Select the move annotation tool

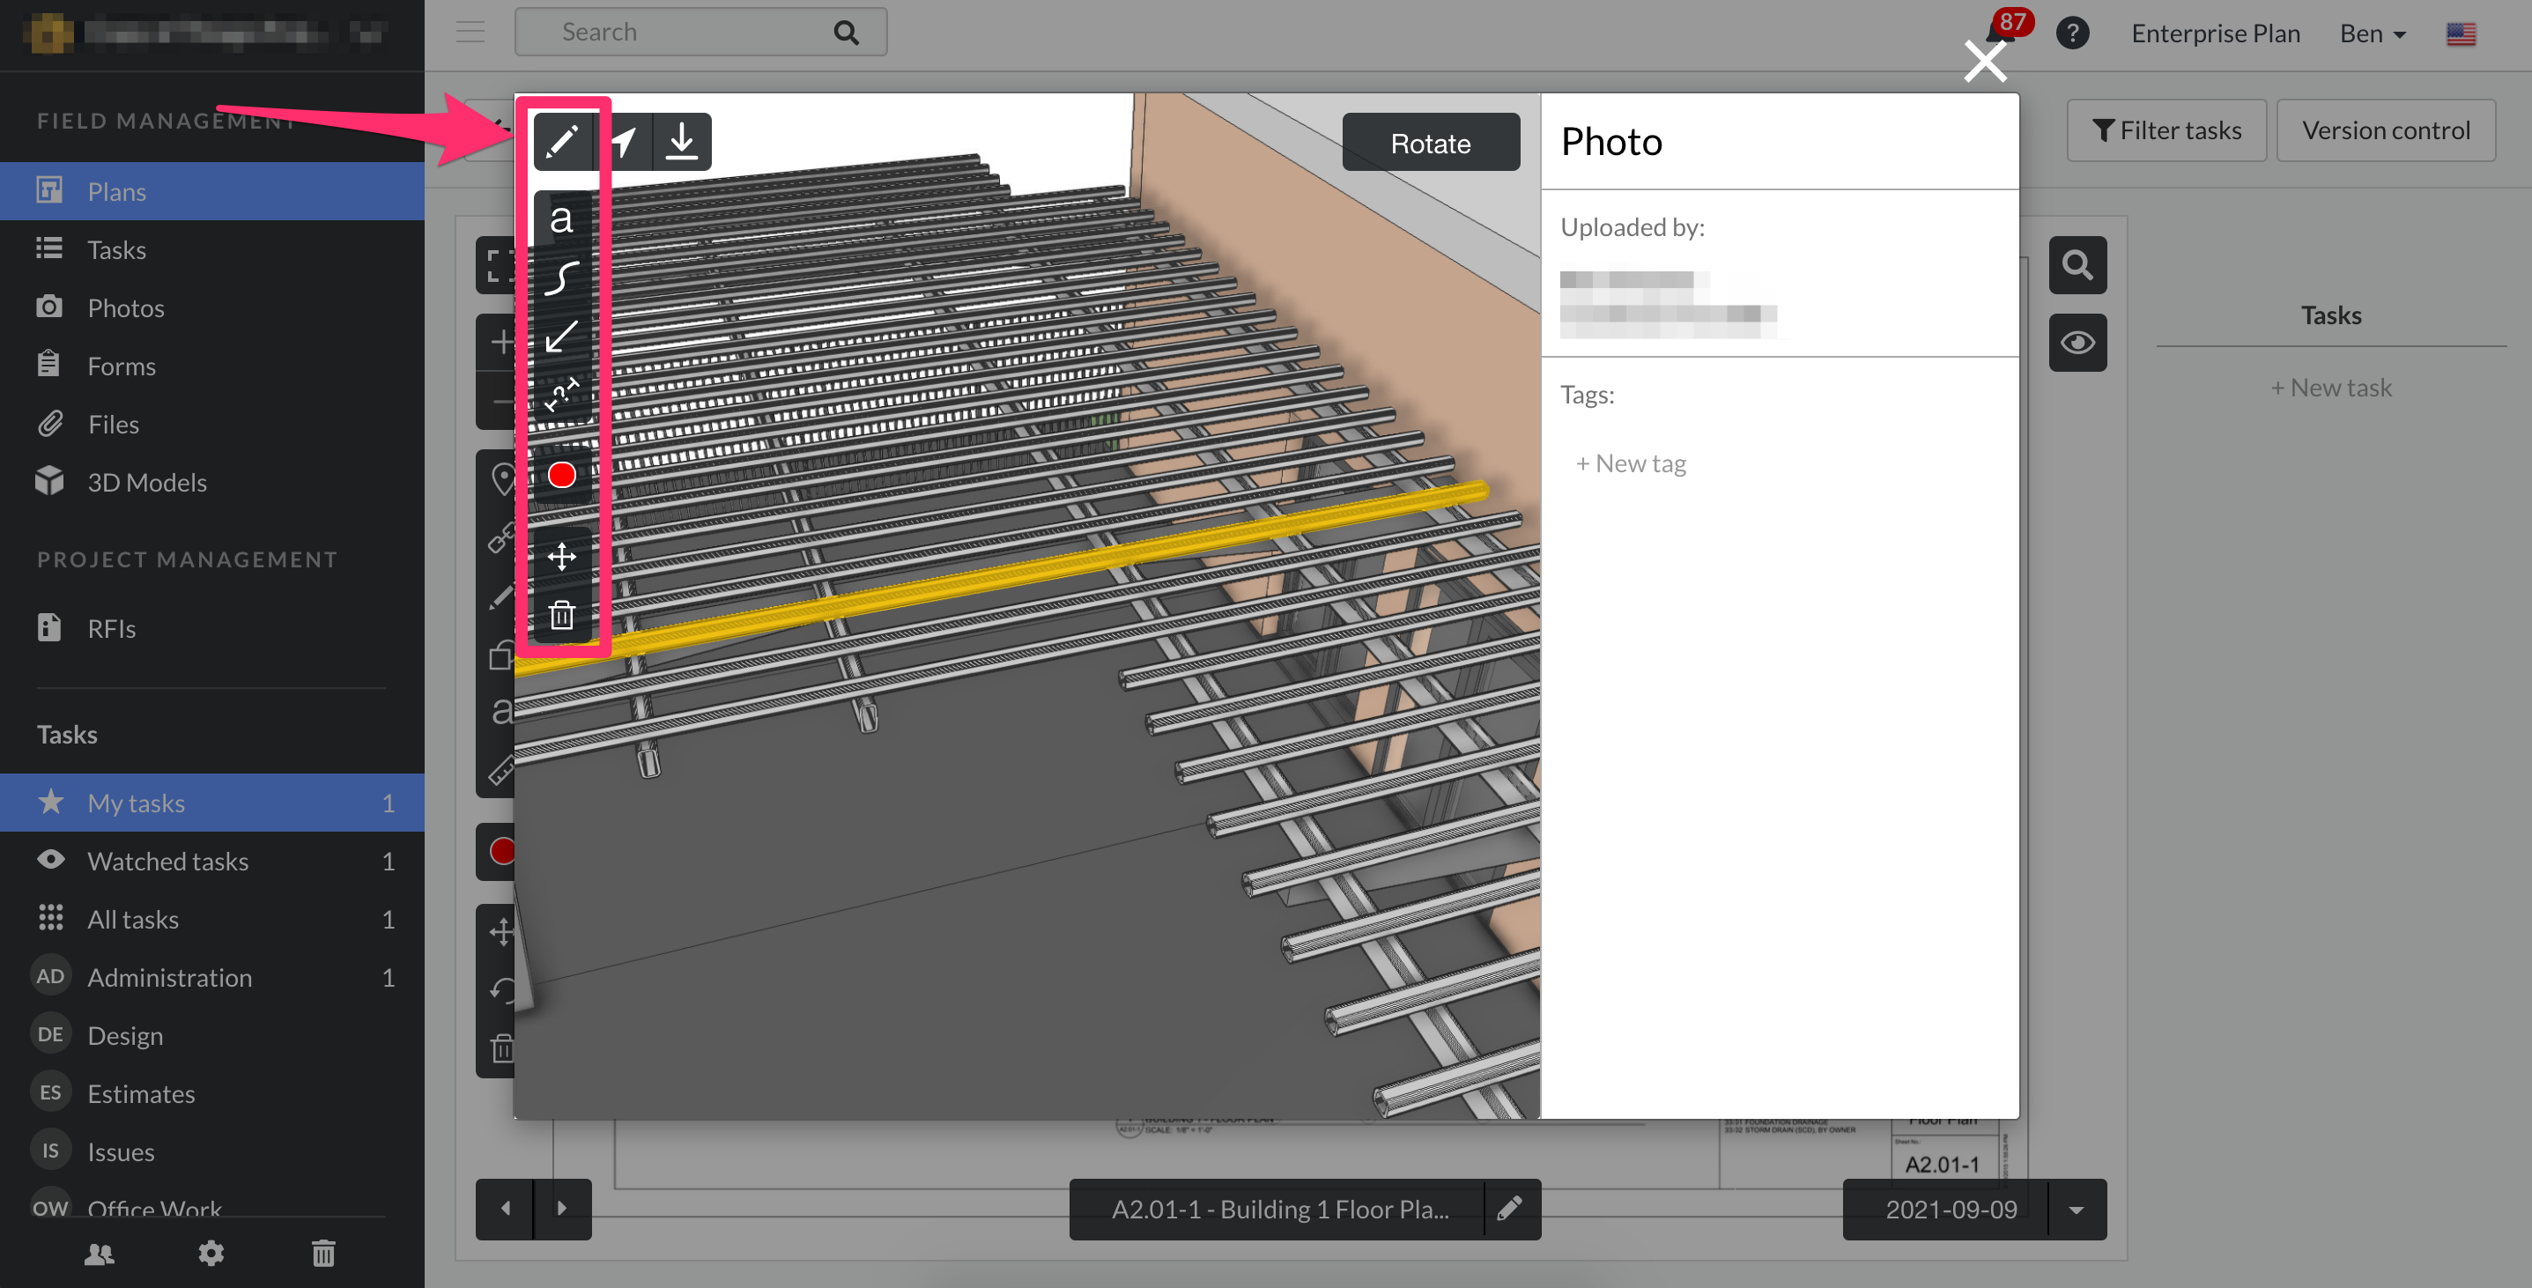click(561, 556)
